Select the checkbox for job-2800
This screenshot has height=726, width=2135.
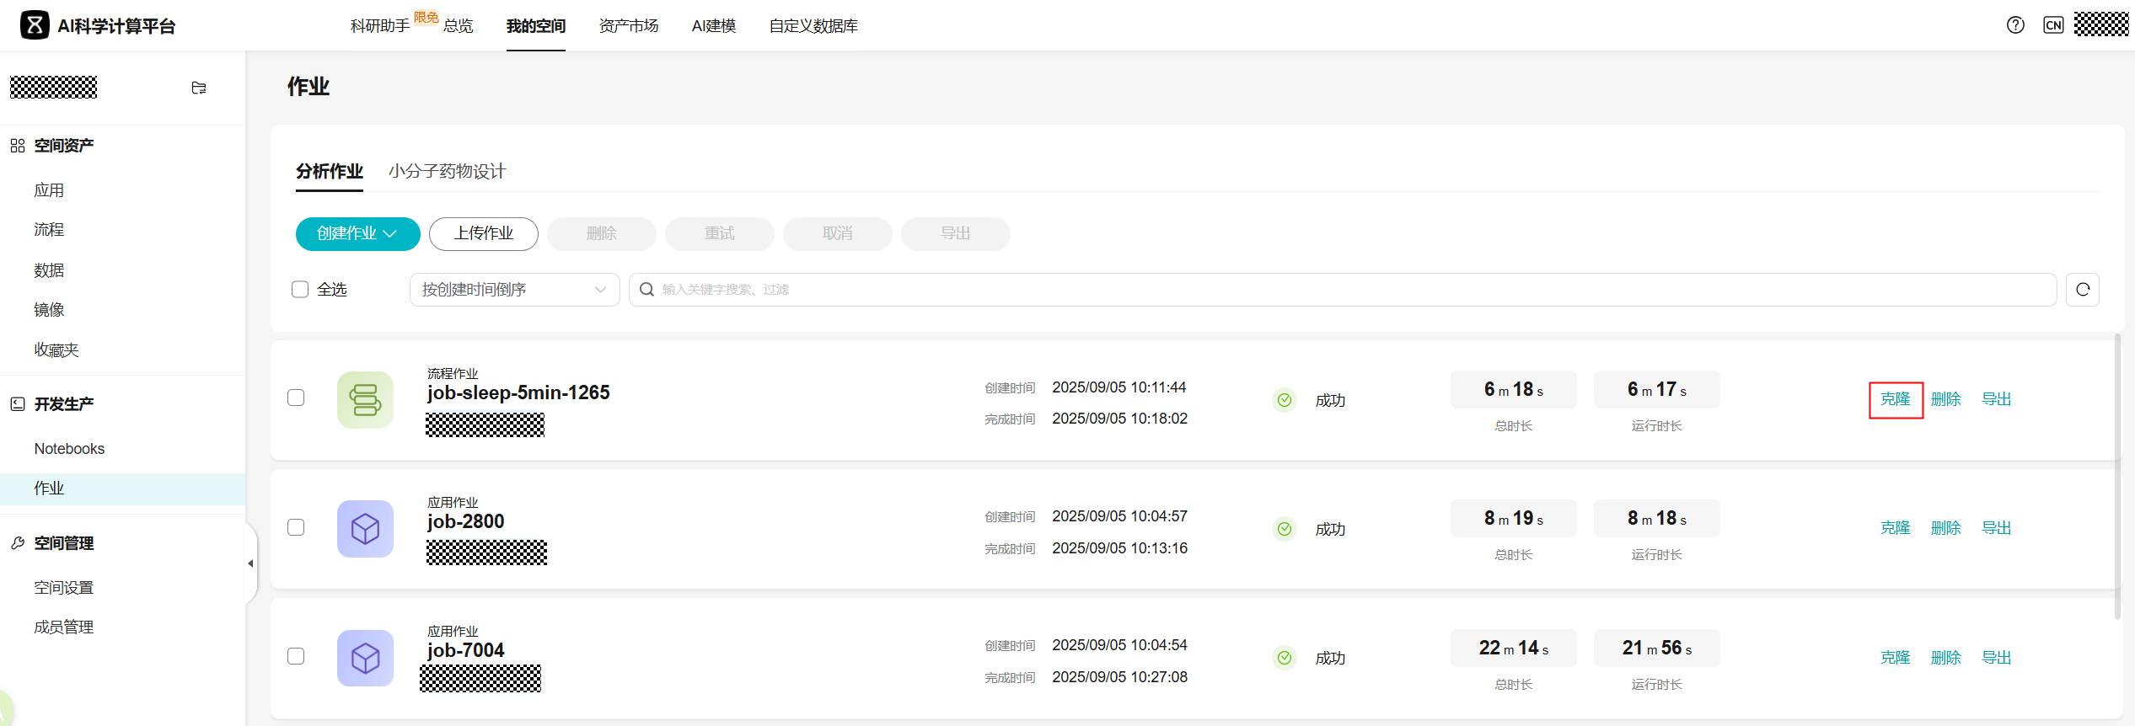(x=296, y=527)
